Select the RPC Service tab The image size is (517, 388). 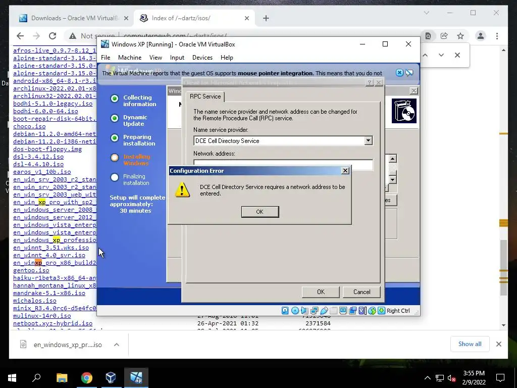205,96
